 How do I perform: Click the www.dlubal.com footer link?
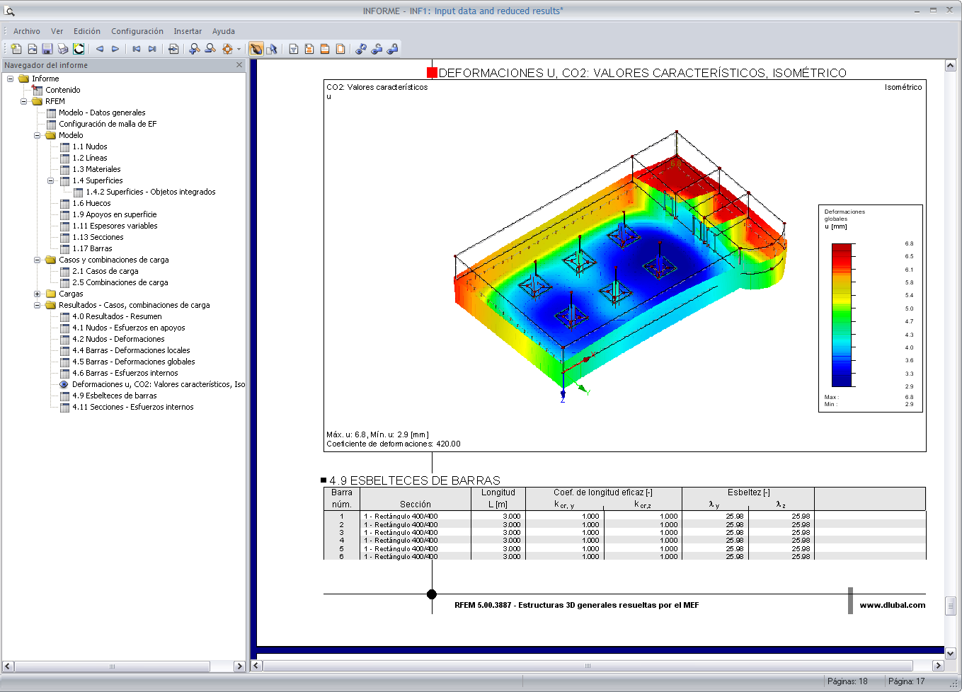pos(893,605)
